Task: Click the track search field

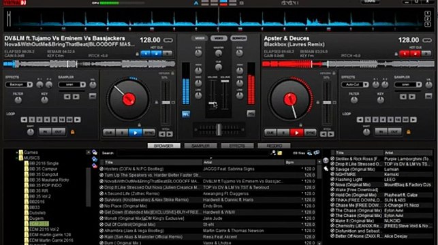Action: pyautogui.click(x=193, y=153)
